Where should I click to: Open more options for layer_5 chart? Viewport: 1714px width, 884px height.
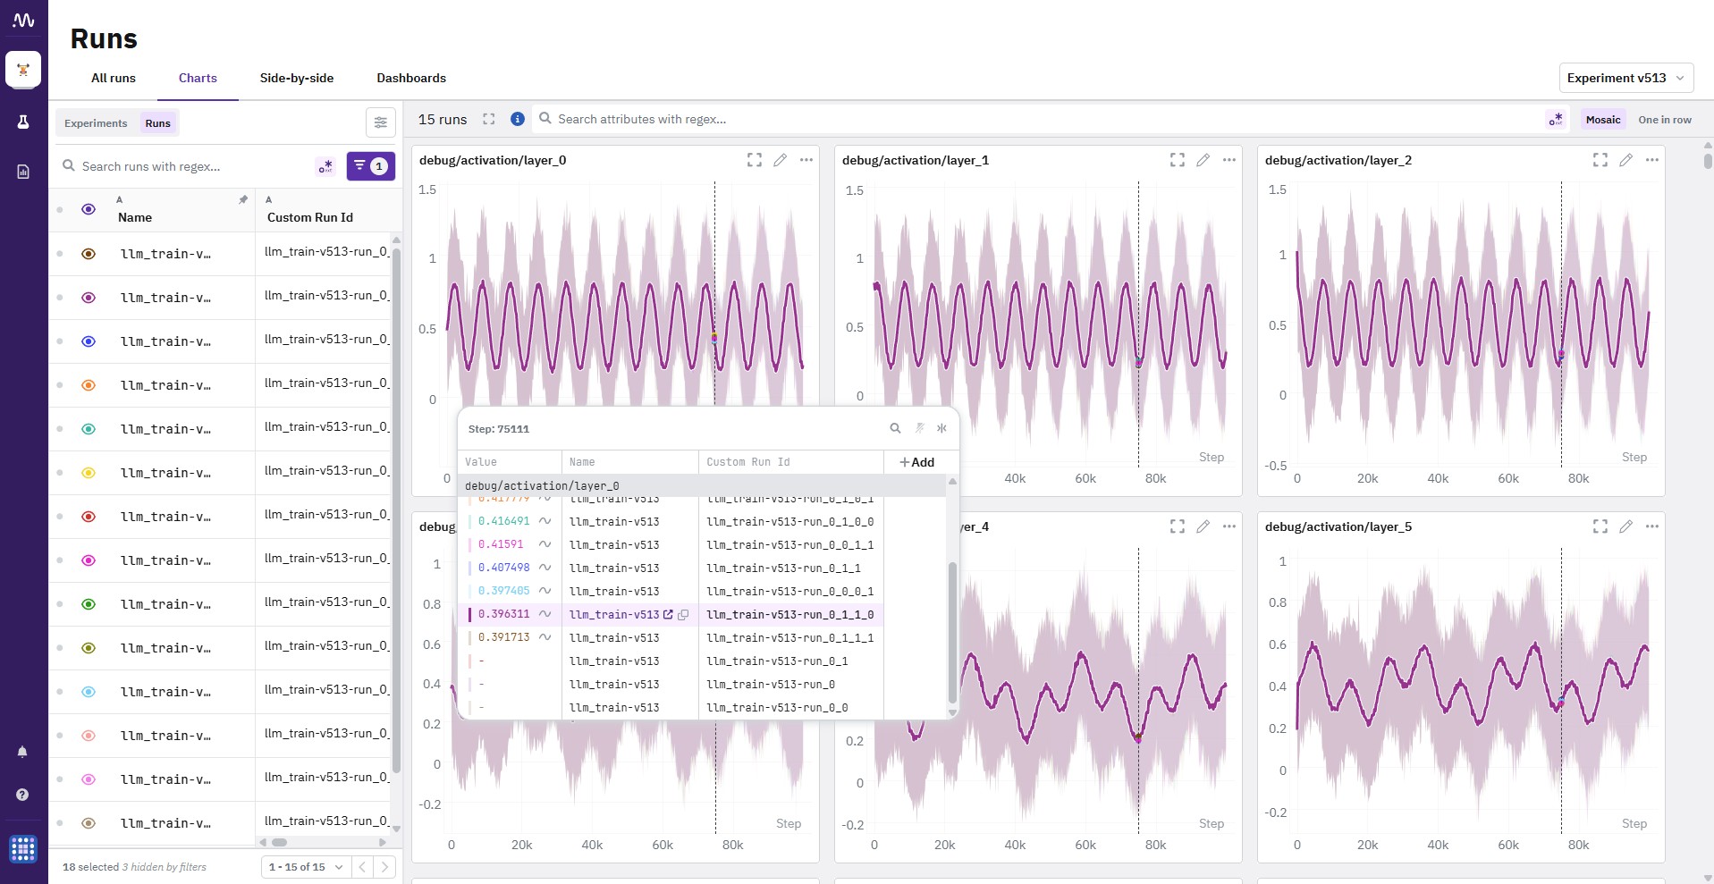[x=1652, y=526]
